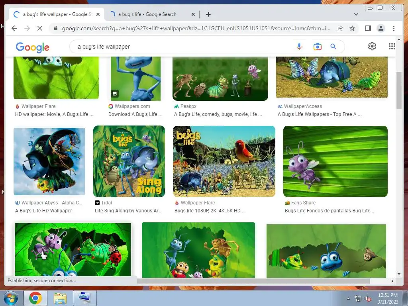Select the 'a bug's life wallpaper' tab
408x306 pixels.
click(57, 14)
